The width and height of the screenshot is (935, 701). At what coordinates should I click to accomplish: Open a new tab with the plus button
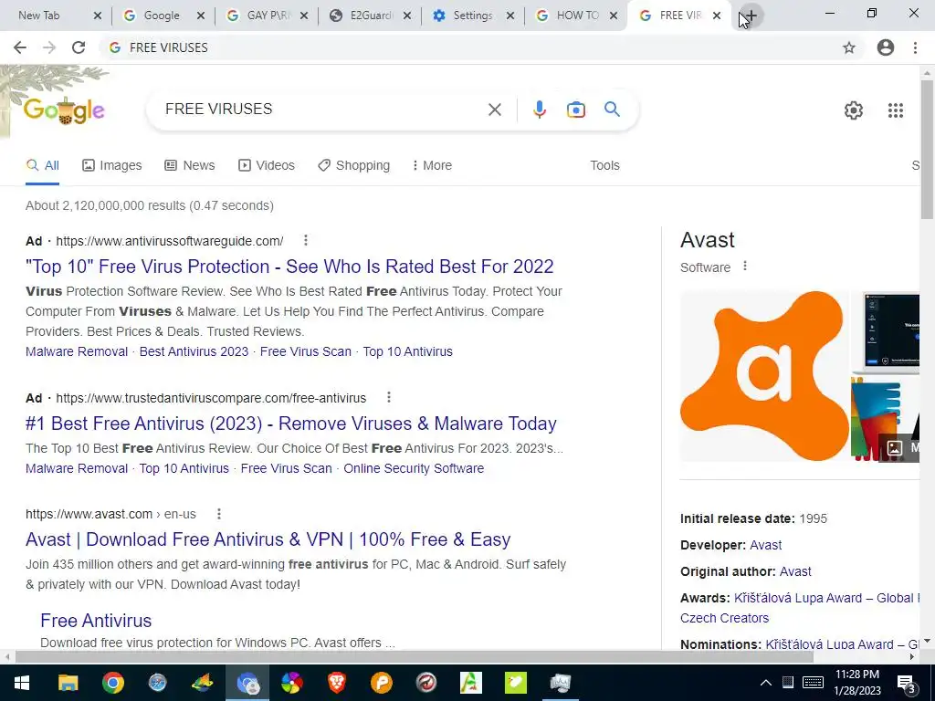pos(751,16)
